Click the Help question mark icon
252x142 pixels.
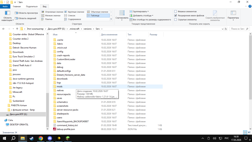click(x=250, y=7)
